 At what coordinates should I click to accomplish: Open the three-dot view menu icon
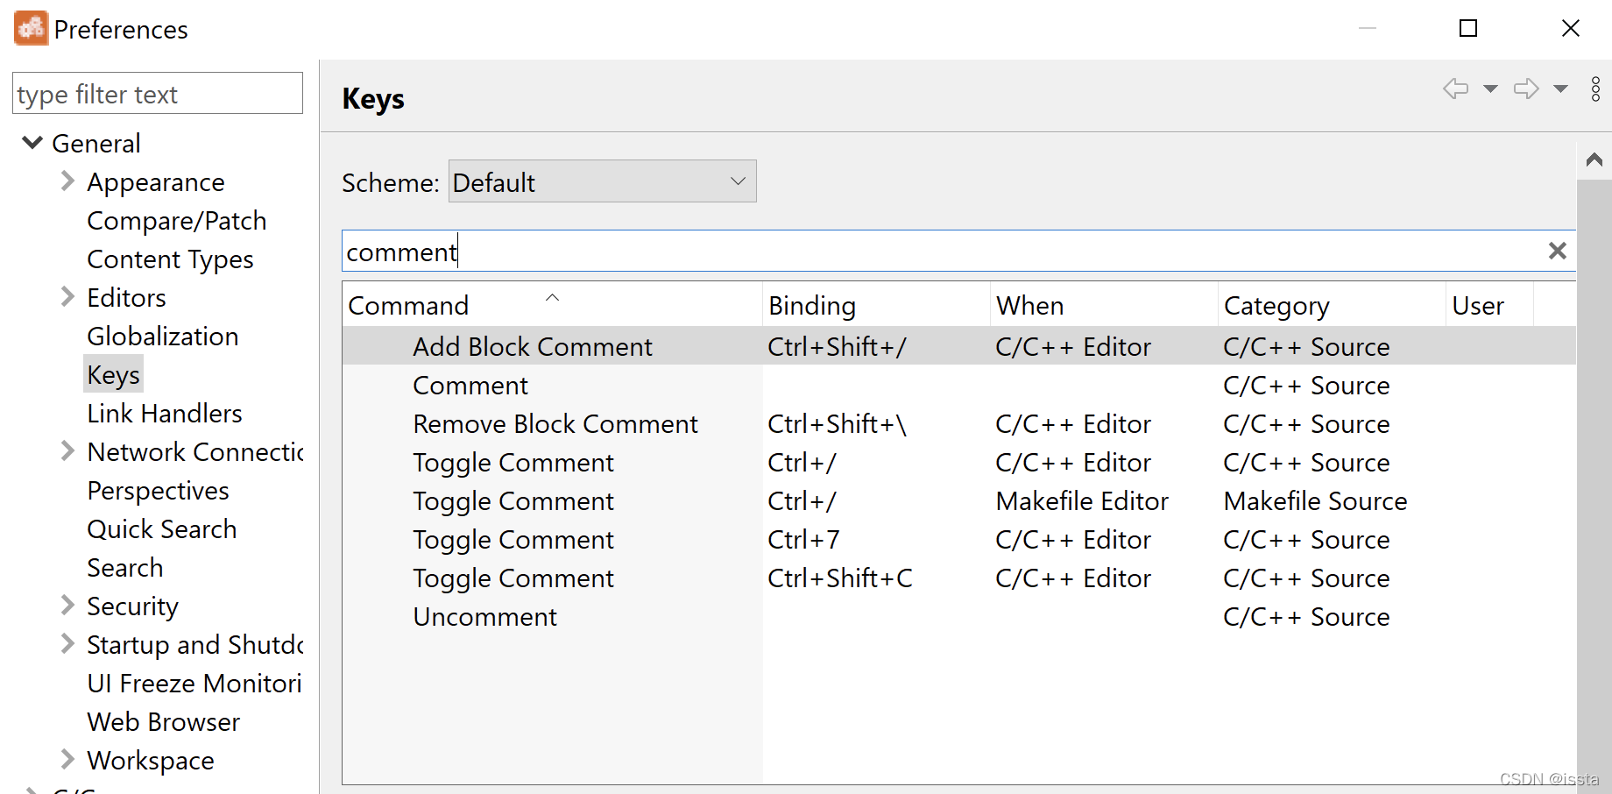coord(1595,89)
